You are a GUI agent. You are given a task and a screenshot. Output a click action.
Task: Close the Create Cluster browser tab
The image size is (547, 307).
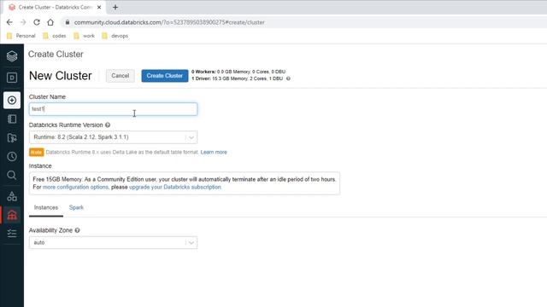pyautogui.click(x=99, y=7)
